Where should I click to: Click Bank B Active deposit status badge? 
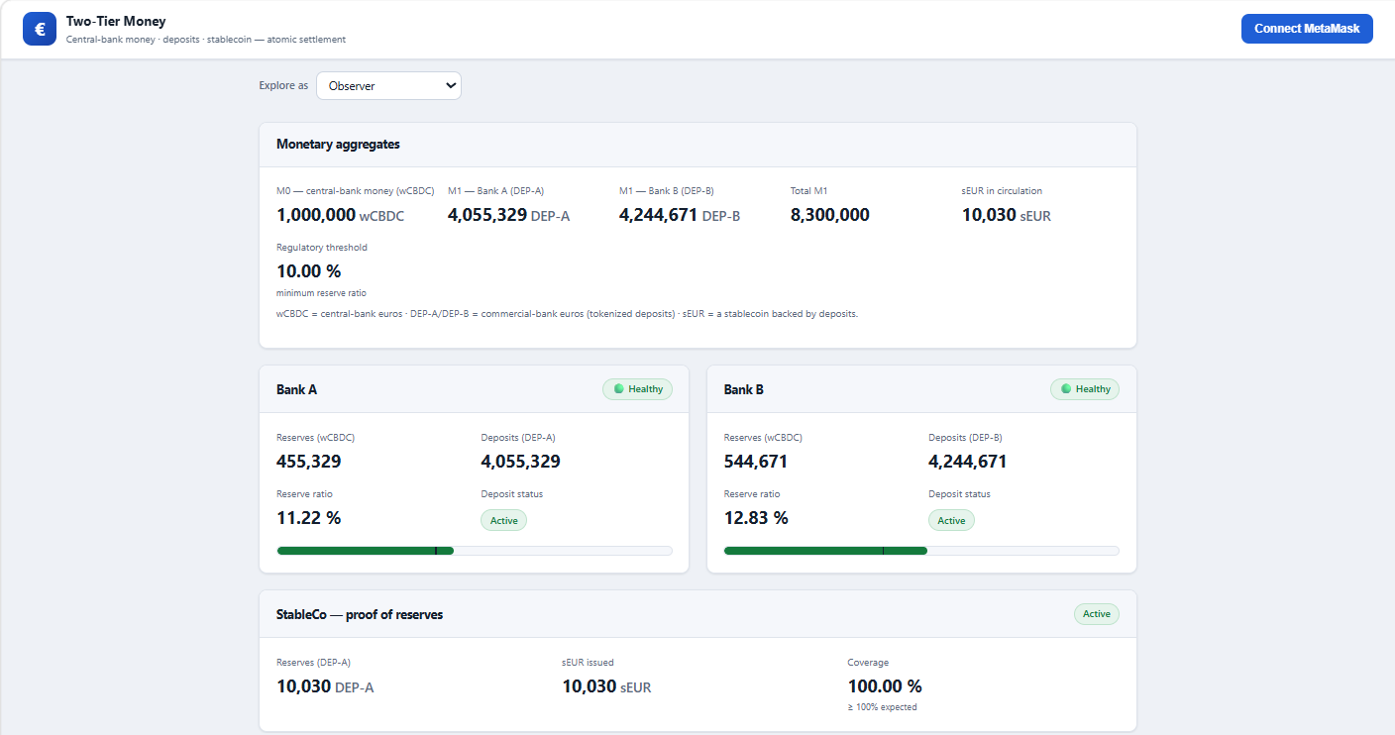pyautogui.click(x=951, y=520)
